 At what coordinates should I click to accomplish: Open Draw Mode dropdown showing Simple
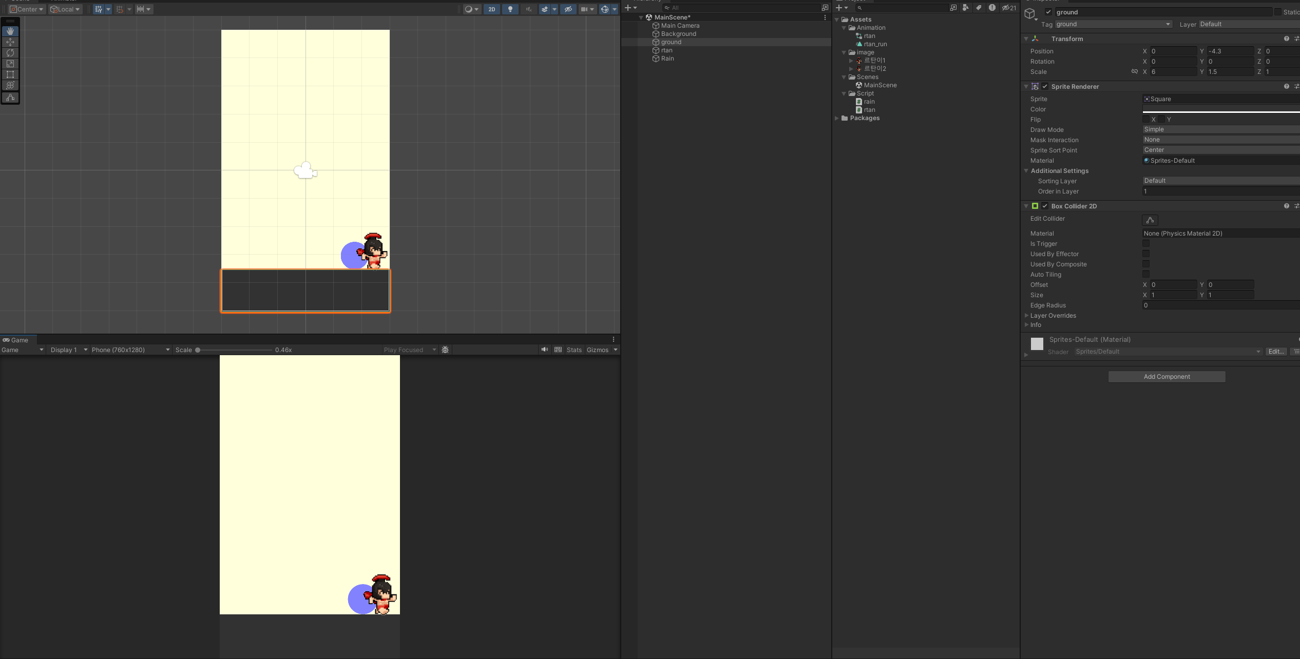tap(1221, 129)
